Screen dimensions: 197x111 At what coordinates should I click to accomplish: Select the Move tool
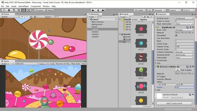tap(9, 10)
